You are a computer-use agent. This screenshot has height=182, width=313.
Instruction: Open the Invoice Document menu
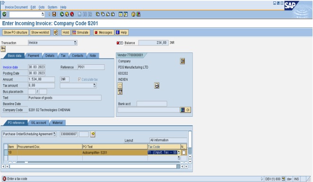tap(16, 7)
